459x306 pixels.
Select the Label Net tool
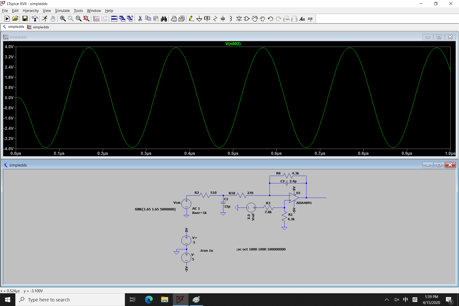click(207, 19)
